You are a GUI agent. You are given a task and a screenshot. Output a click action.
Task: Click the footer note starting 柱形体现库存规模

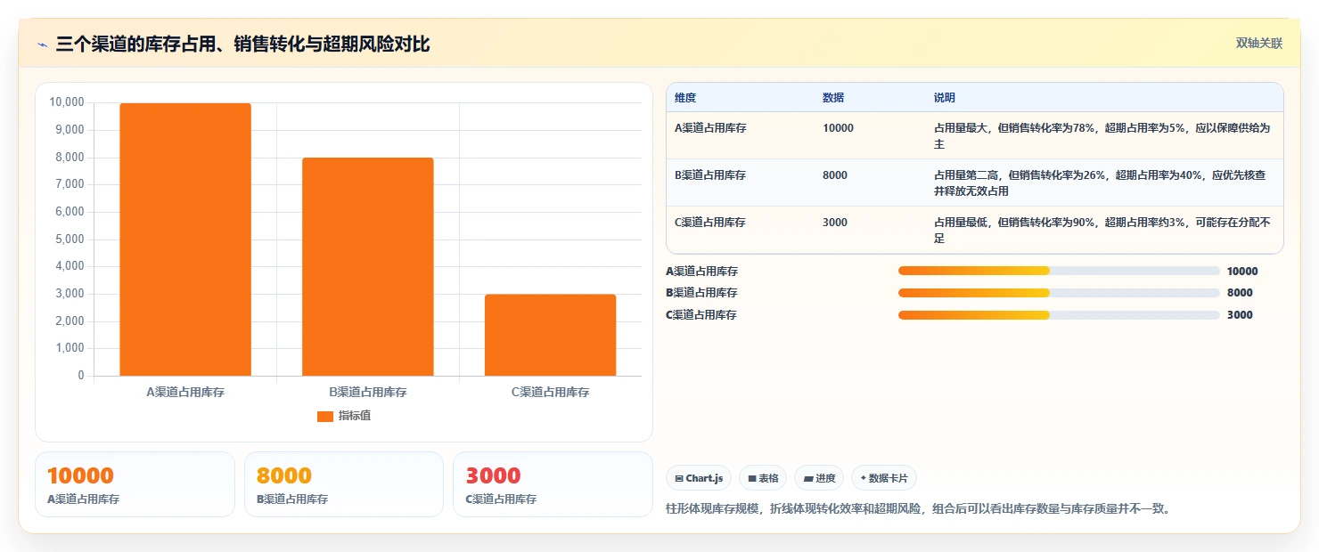click(917, 509)
